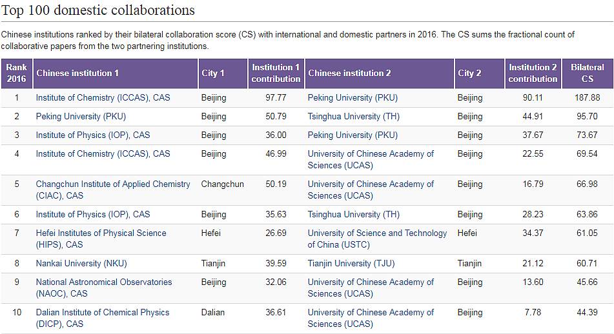Visit the Nankai University (NKU) link
This screenshot has width=614, height=334.
click(81, 264)
